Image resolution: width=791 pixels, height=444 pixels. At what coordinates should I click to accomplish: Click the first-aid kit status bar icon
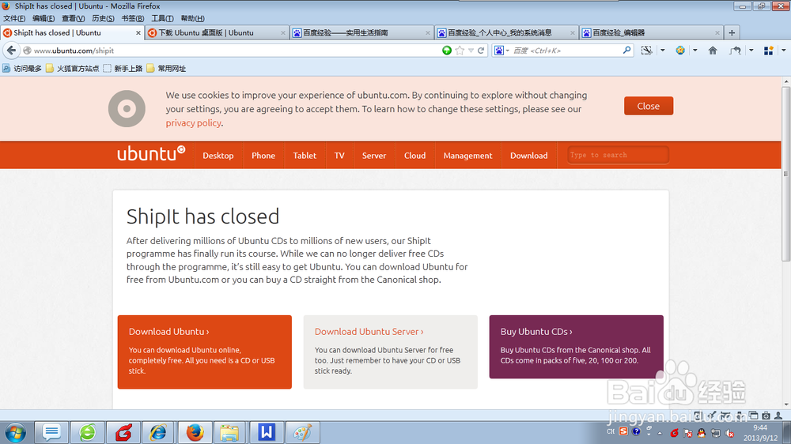(x=766, y=416)
